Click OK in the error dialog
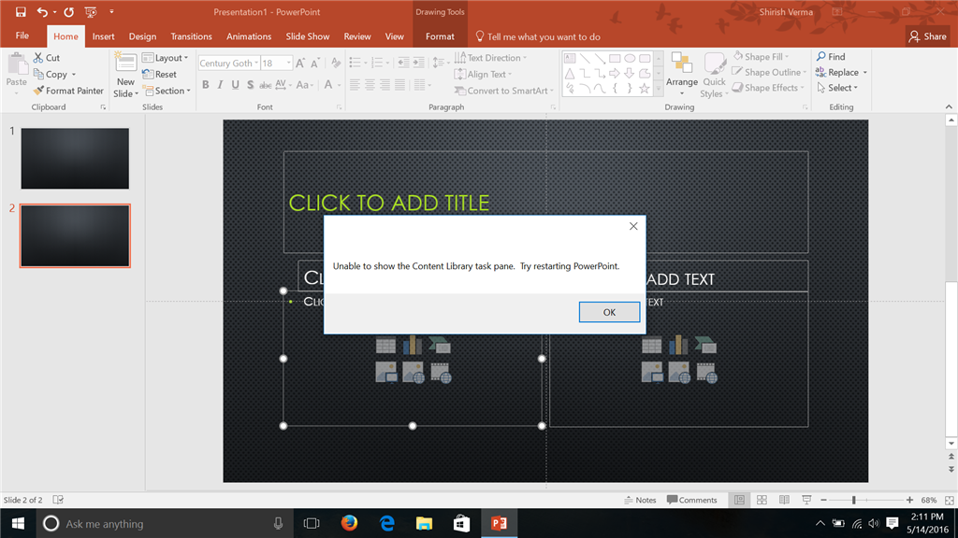This screenshot has height=538, width=958. click(x=609, y=312)
